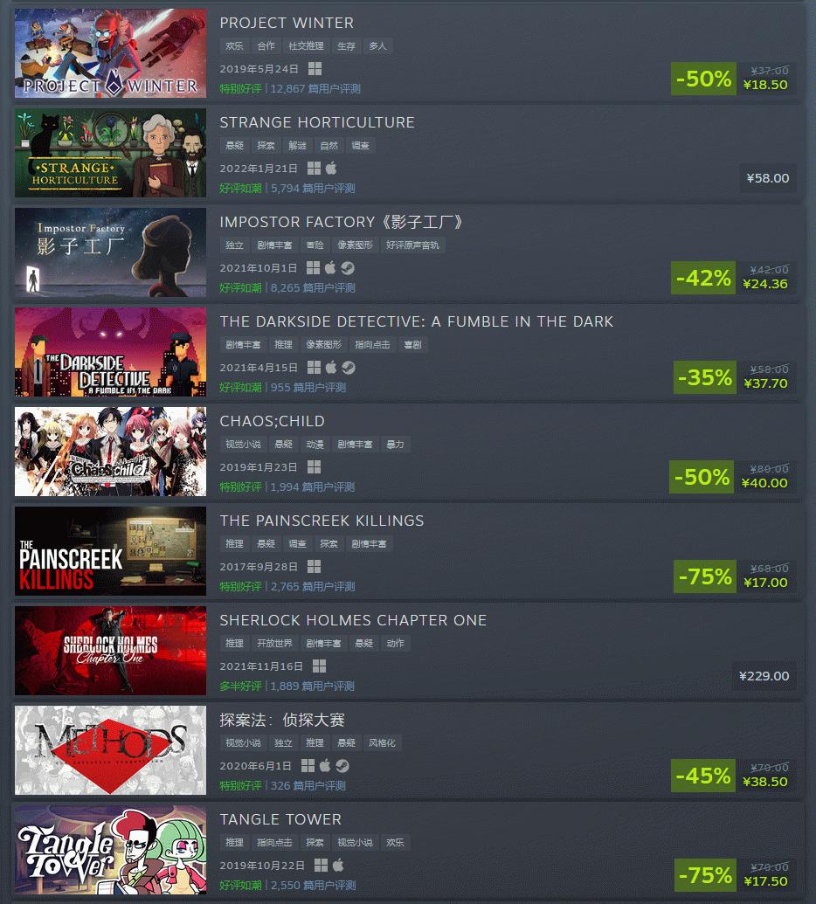The height and width of the screenshot is (904, 816).
Task: Select the 好评原声音轨 tag on Impostor Factory
Action: tap(412, 245)
